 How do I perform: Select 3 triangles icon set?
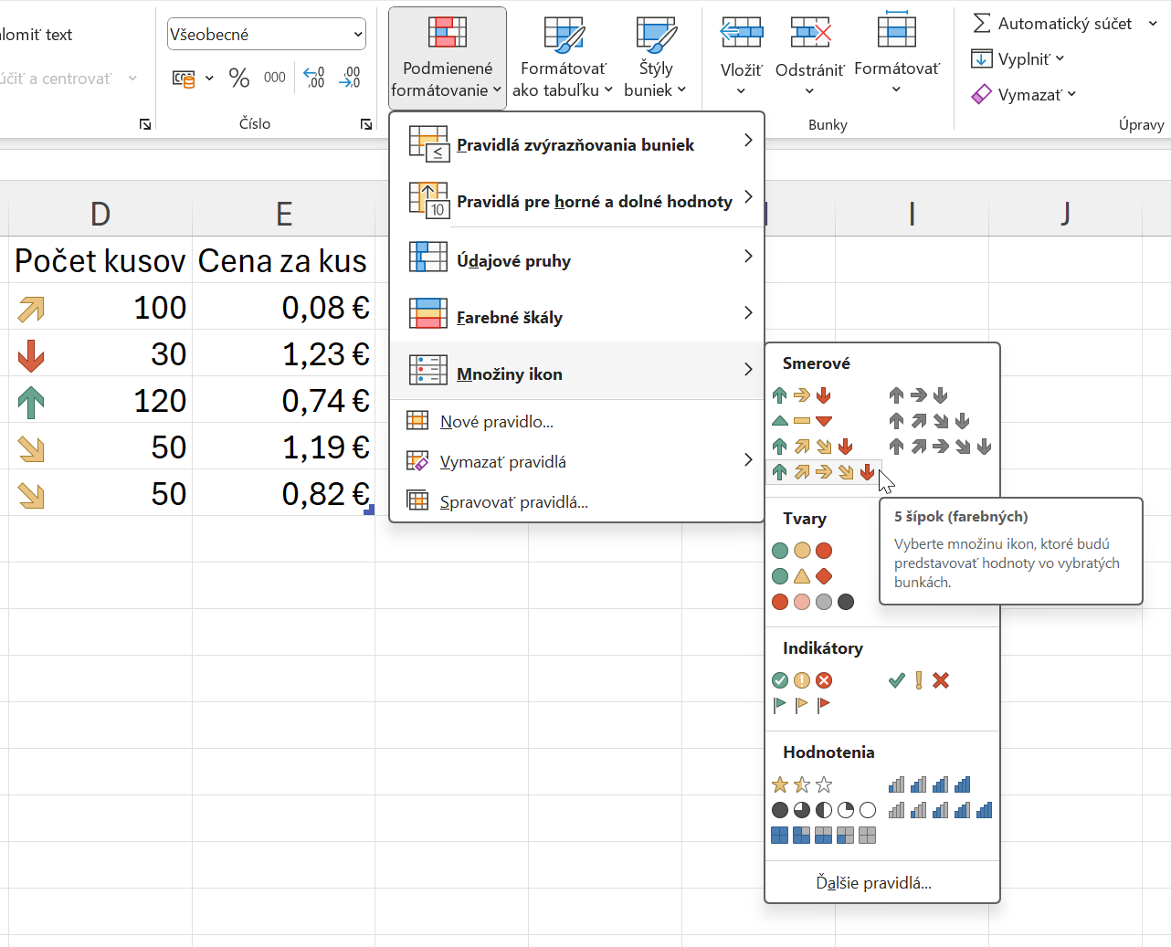(801, 421)
